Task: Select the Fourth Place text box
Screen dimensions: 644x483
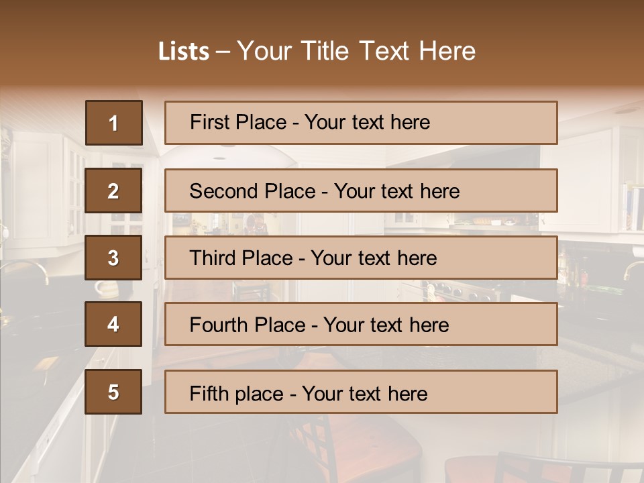Action: coord(361,325)
